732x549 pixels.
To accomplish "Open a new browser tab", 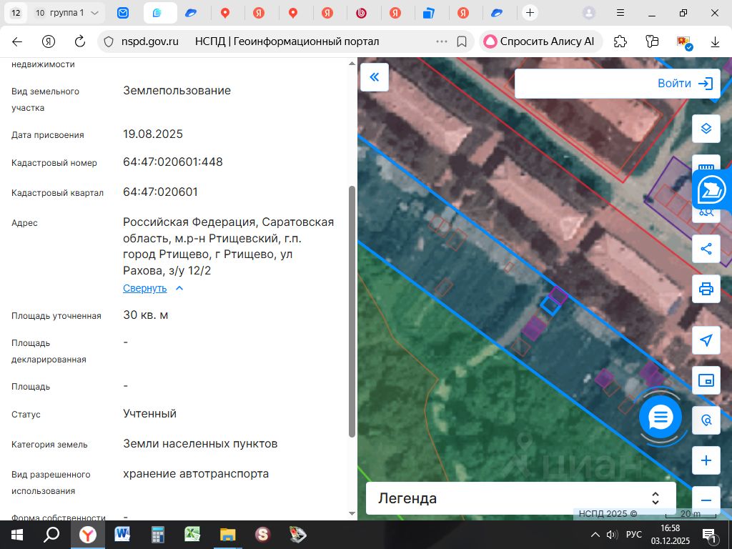I will (530, 13).
